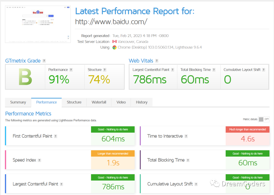Click the 4.6s Time to Interactive value
Image resolution: width=274 pixels, height=195 pixels.
[248, 139]
